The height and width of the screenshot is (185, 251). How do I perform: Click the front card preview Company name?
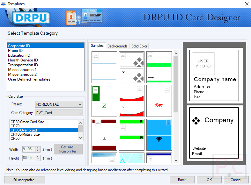215,79
